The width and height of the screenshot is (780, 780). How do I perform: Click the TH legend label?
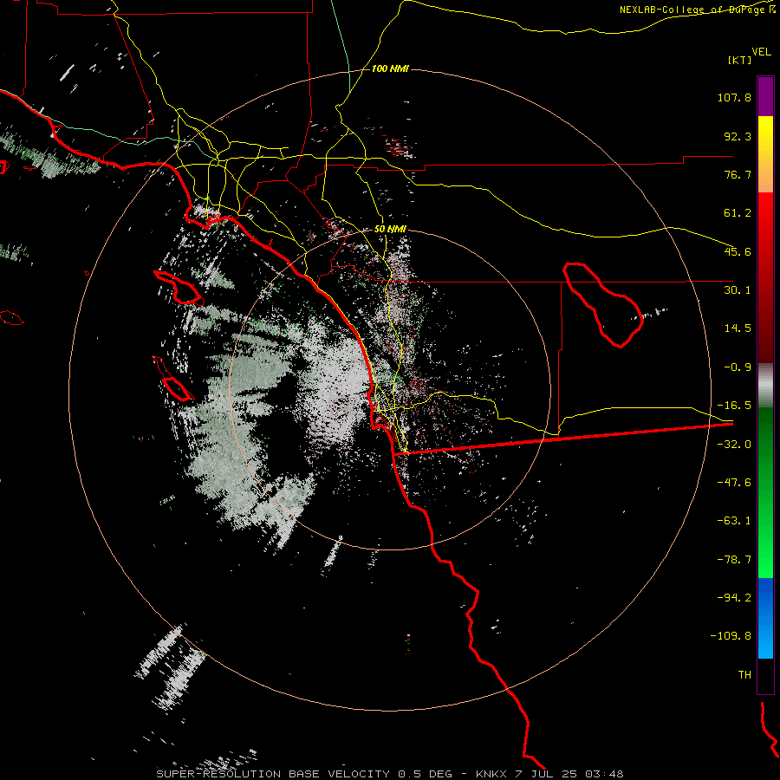tap(744, 675)
